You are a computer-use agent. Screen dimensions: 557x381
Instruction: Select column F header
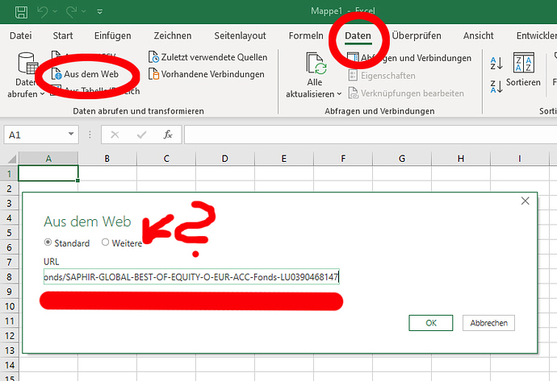pos(343,159)
